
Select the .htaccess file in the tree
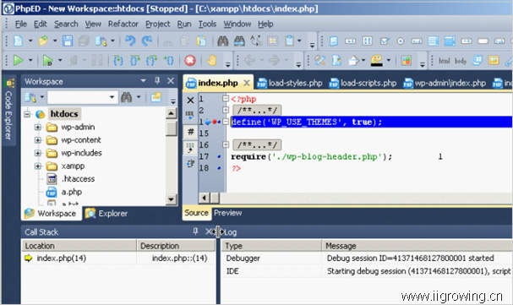[x=78, y=179]
